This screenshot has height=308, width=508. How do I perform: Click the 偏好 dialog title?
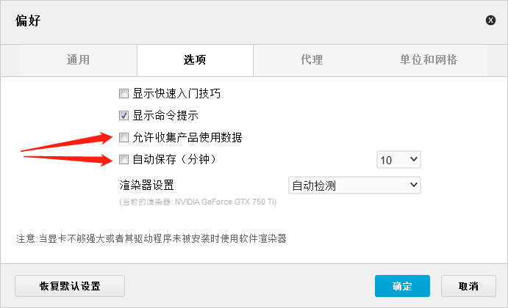[x=28, y=21]
